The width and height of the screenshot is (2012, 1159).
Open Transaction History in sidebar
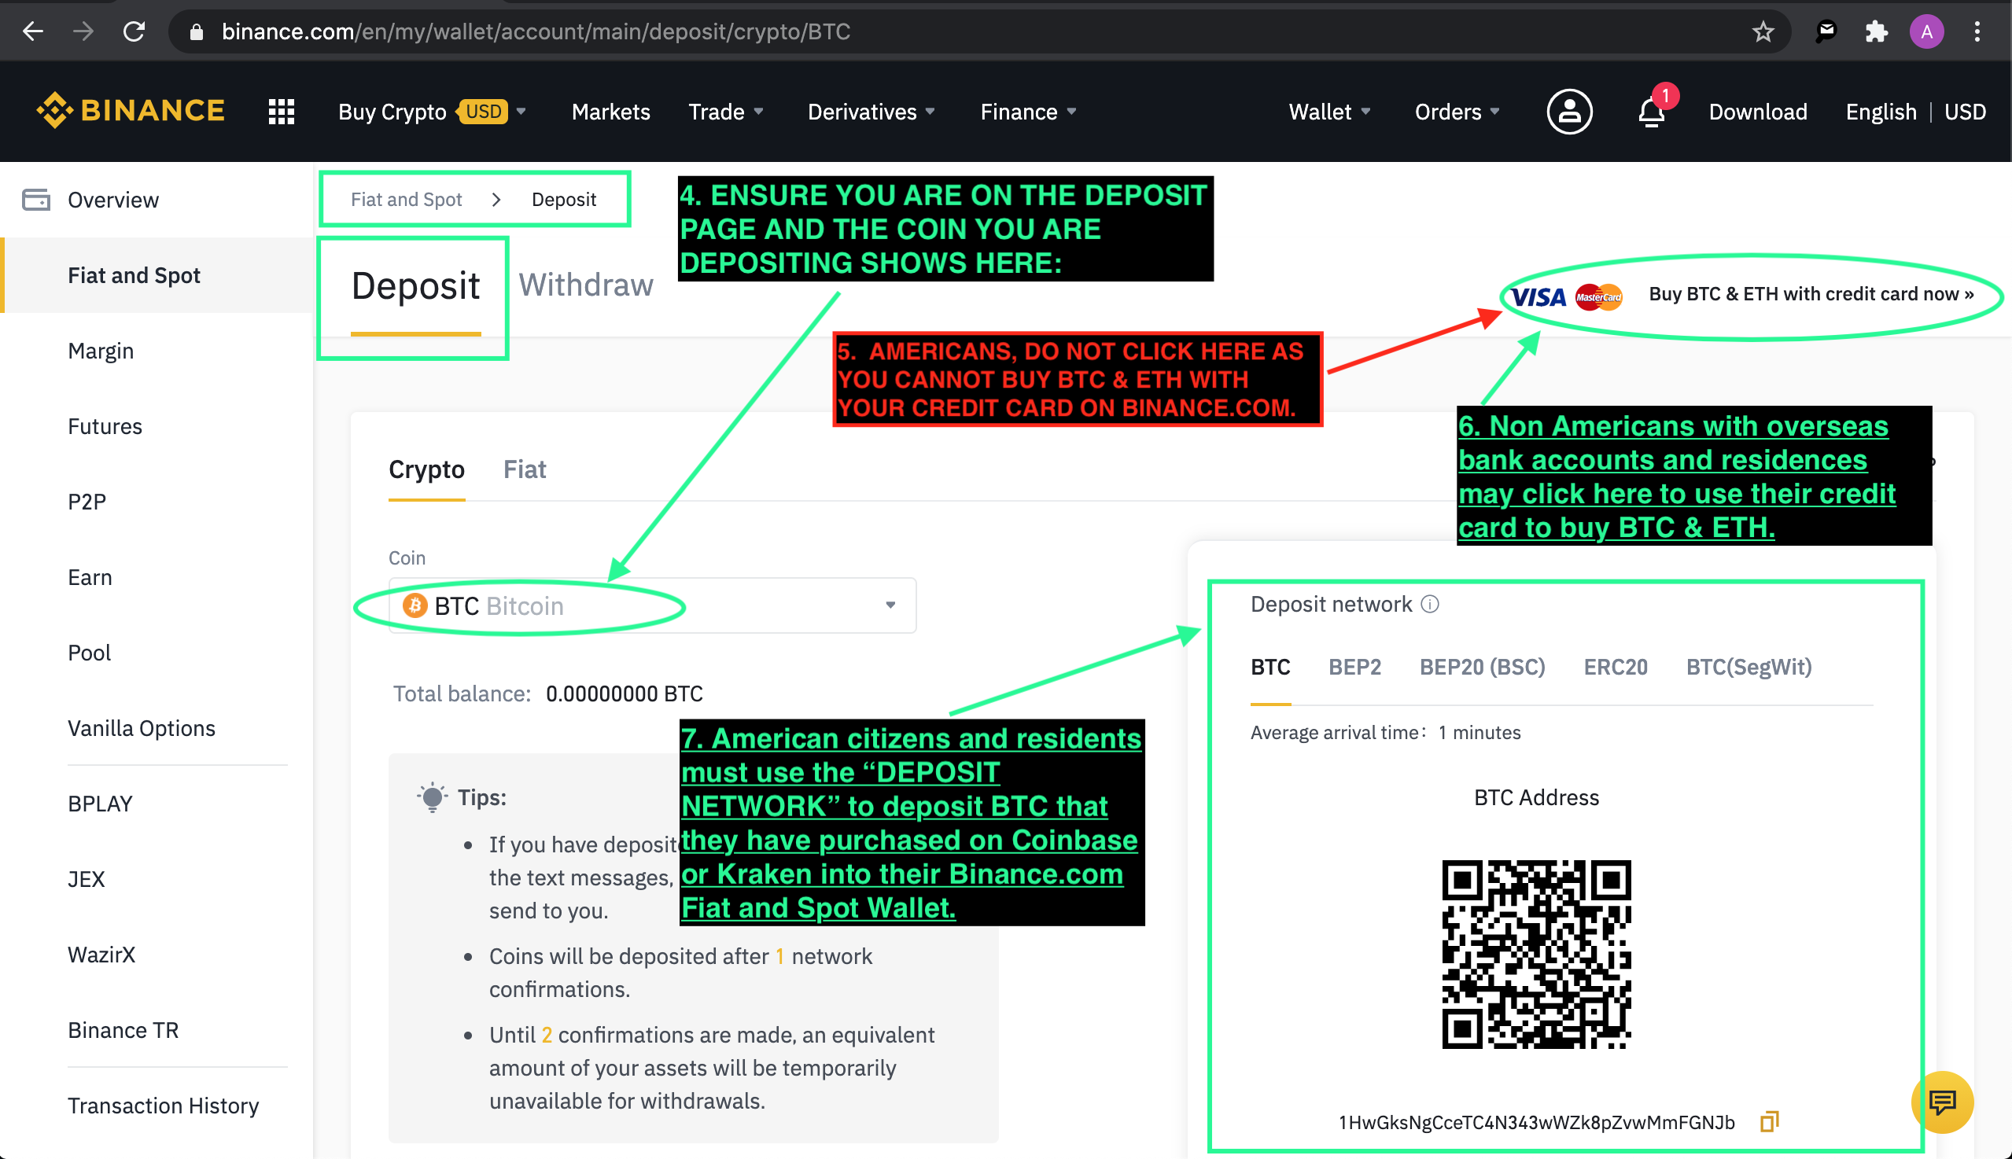click(x=164, y=1106)
